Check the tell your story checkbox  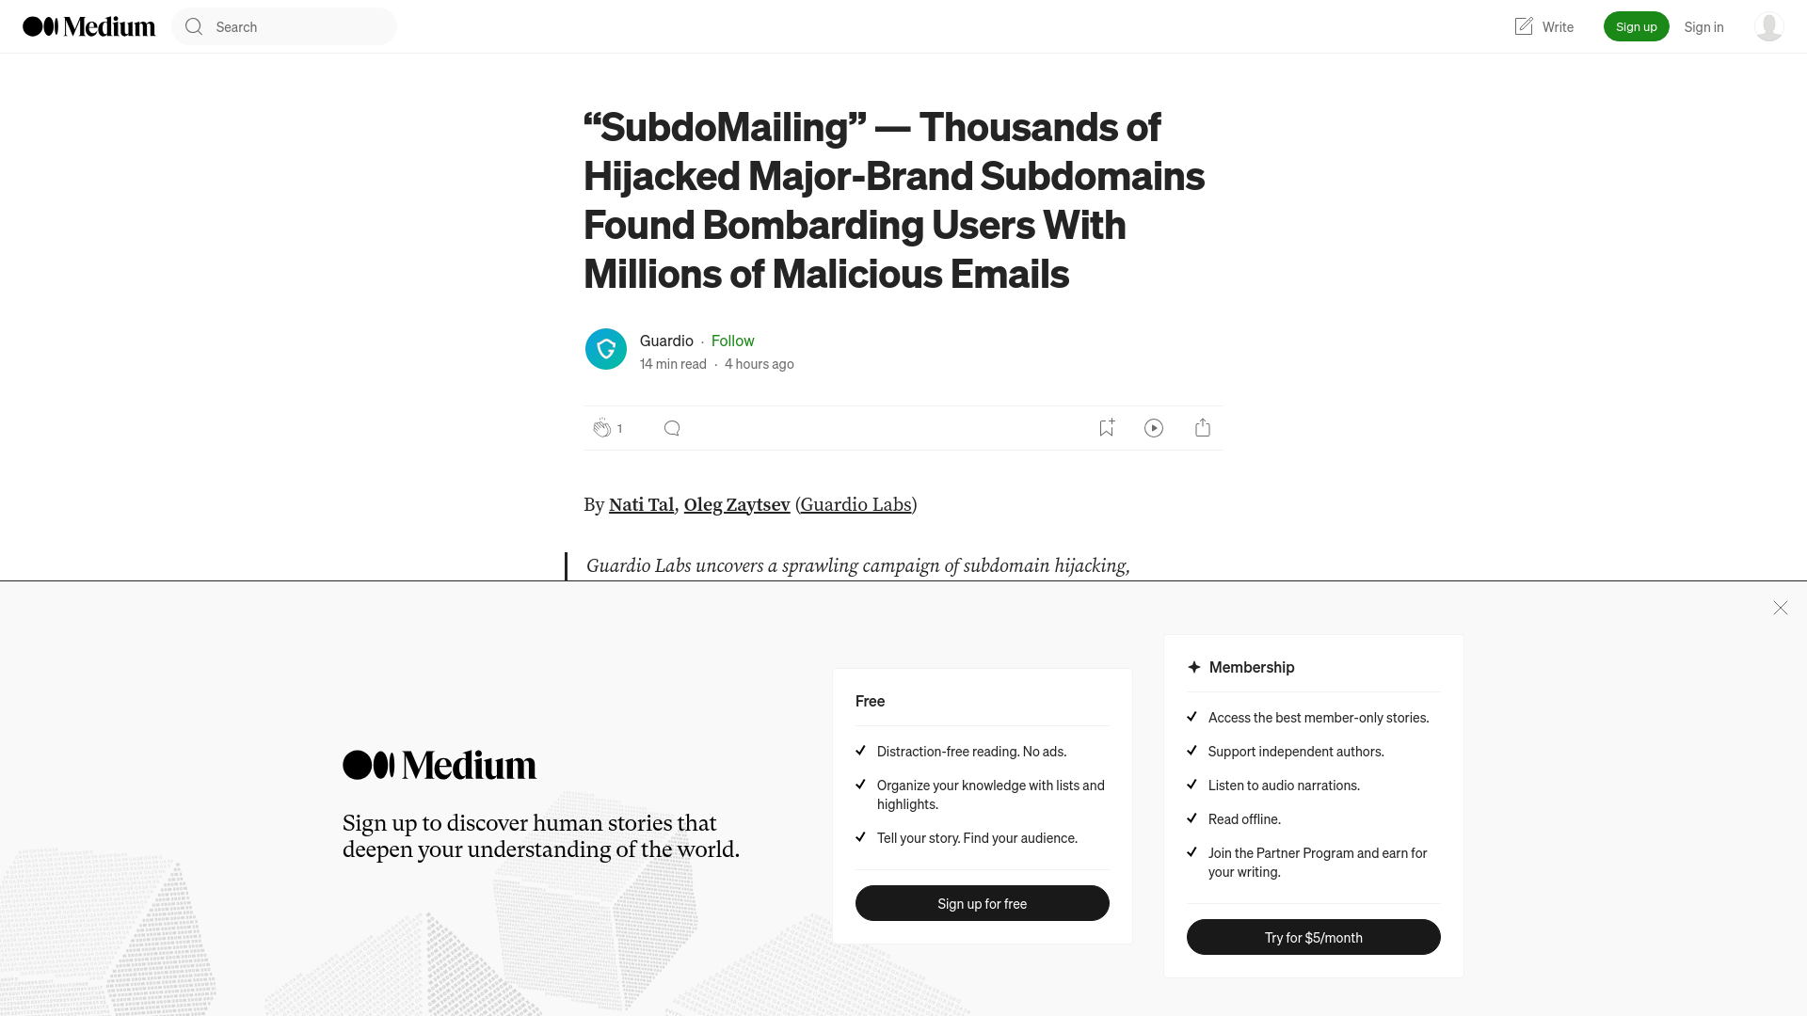click(860, 837)
